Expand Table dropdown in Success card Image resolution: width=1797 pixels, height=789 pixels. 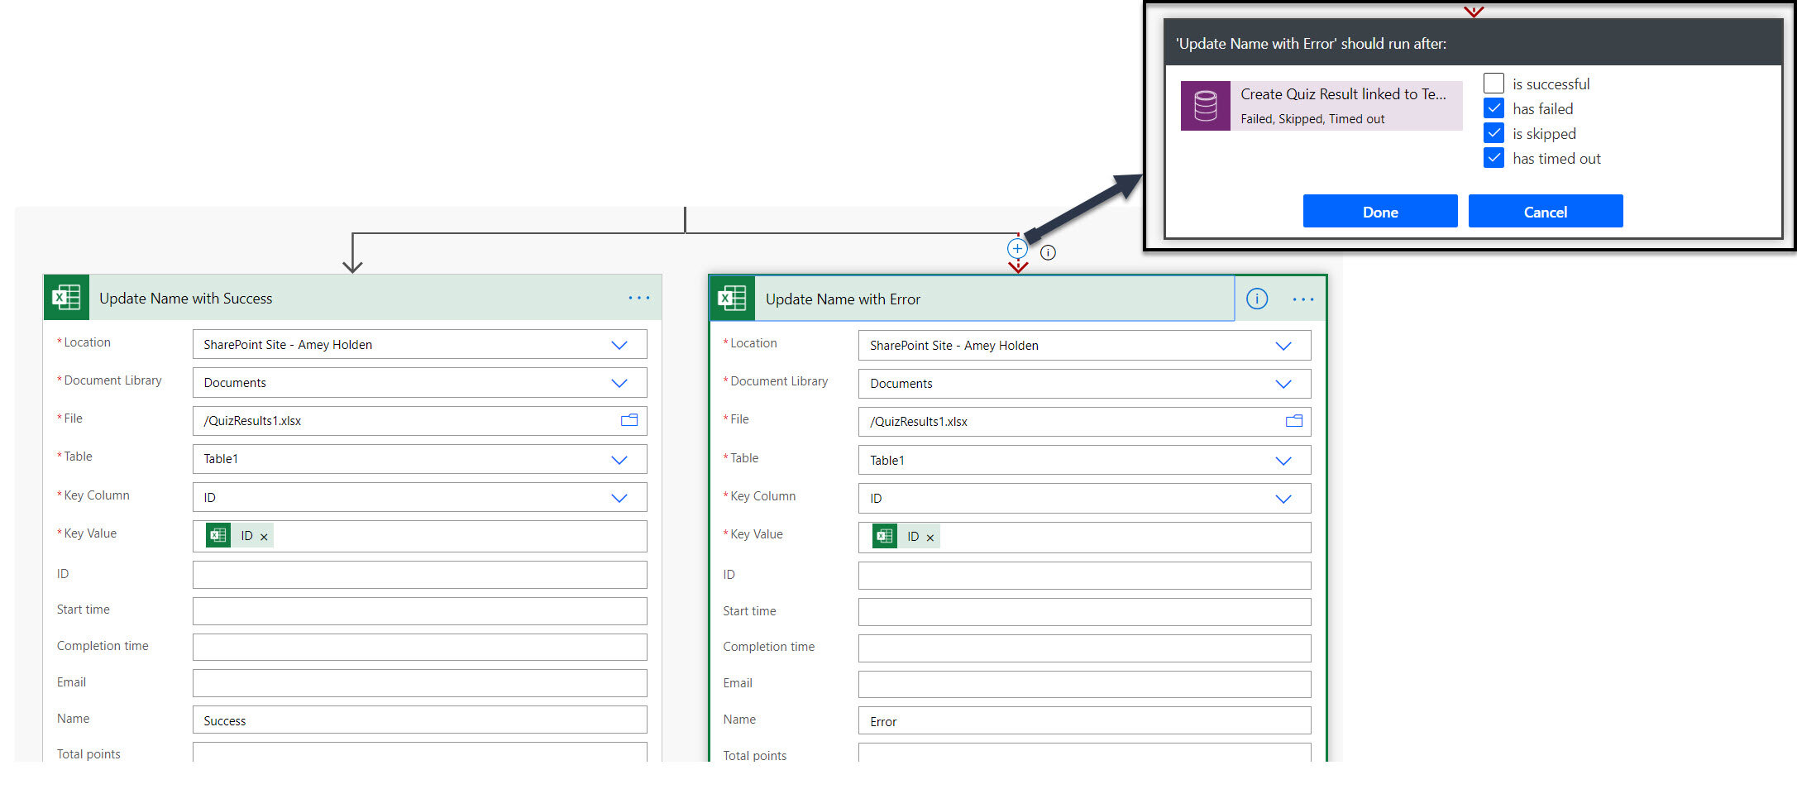point(619,460)
